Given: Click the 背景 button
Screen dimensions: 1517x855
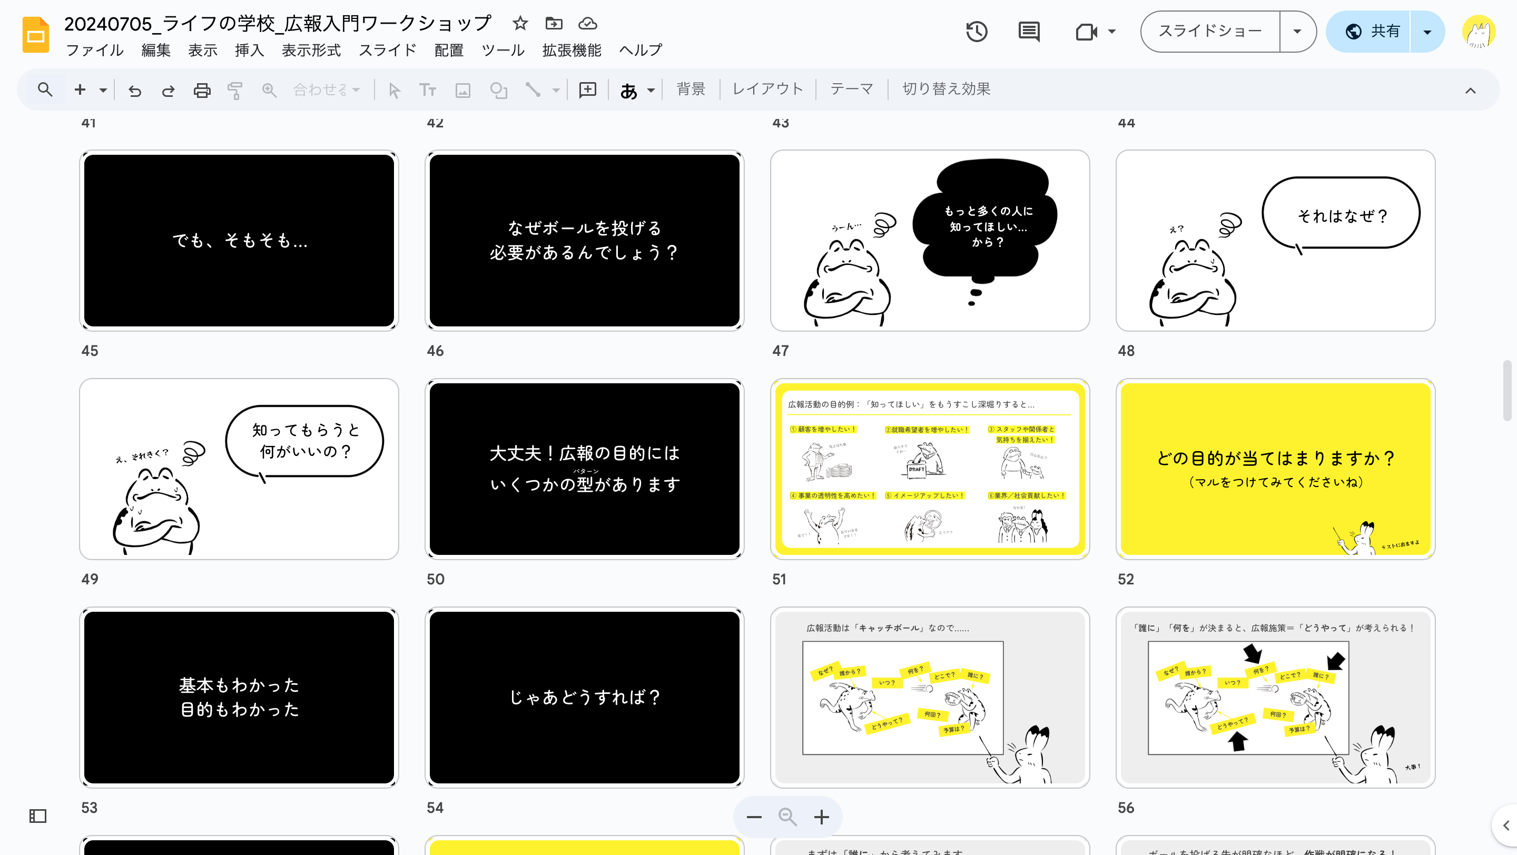Looking at the screenshot, I should coord(691,89).
